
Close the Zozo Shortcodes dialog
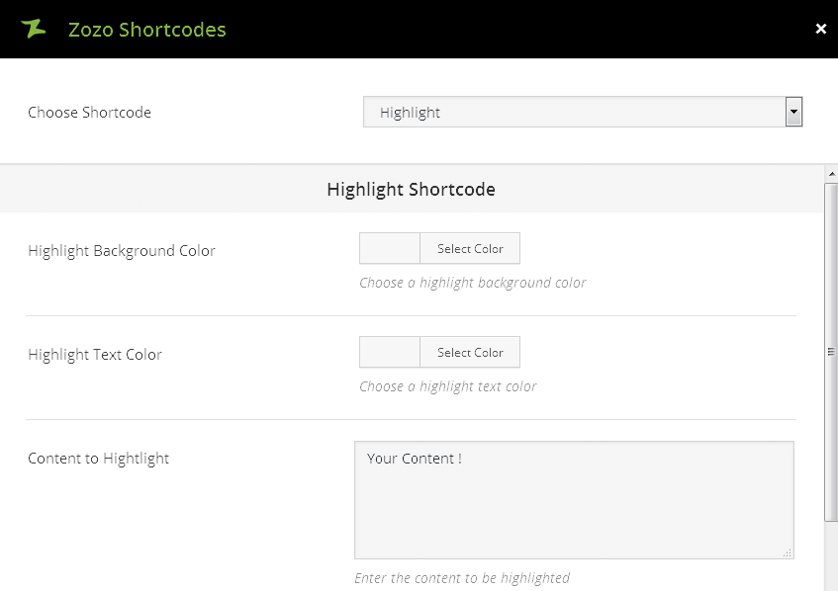coord(820,29)
